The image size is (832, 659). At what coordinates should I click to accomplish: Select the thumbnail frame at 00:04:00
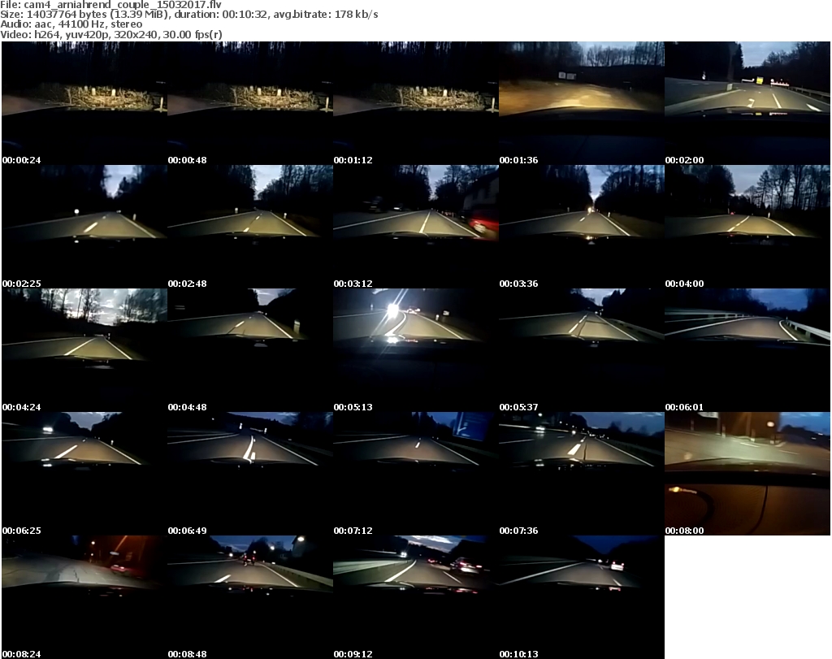tap(747, 227)
